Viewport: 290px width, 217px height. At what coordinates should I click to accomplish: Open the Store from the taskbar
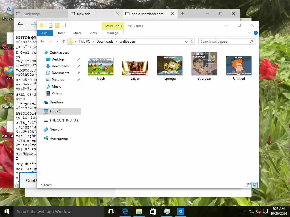(153, 211)
